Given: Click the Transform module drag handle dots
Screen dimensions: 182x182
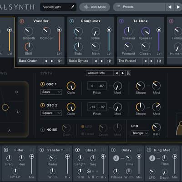Looking at the screenshot, I should click(68, 150).
